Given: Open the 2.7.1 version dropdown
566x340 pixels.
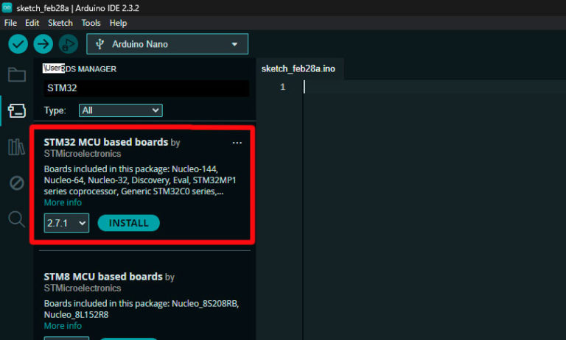Looking at the screenshot, I should click(x=66, y=223).
